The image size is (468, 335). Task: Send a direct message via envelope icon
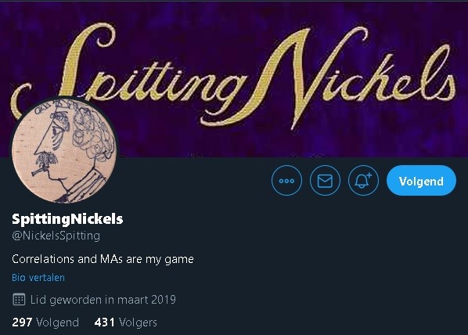tap(325, 181)
